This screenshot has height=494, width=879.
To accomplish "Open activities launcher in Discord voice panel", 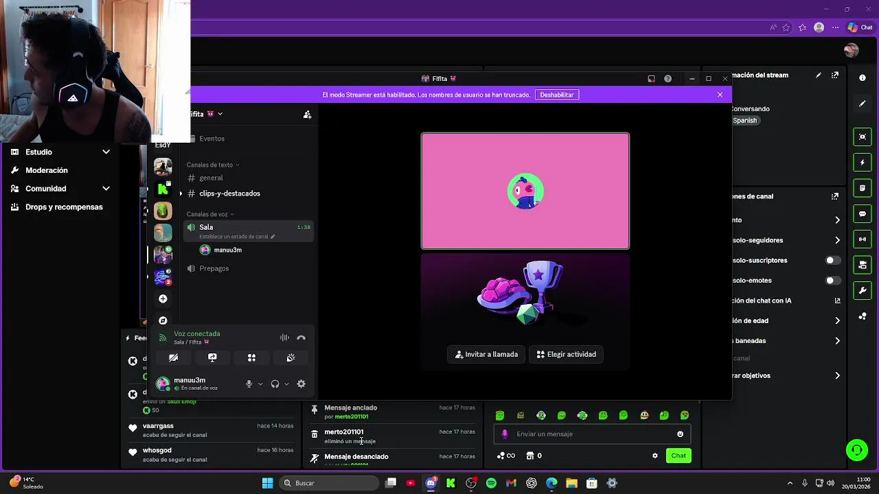I will (x=251, y=357).
